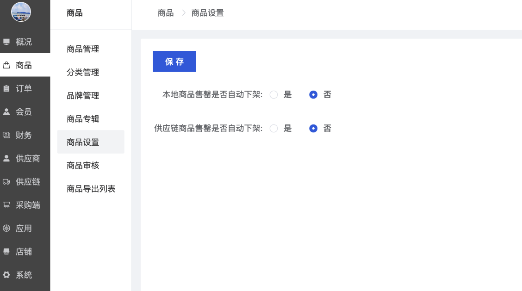Click the monitor icon beside 概况
Image resolution: width=522 pixels, height=291 pixels.
click(6, 42)
